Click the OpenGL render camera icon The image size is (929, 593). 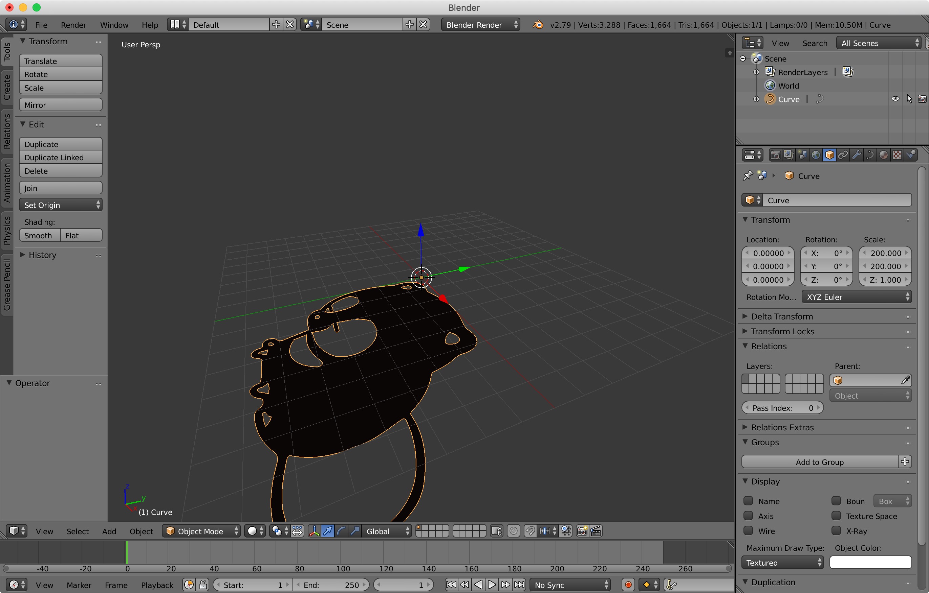tap(582, 531)
